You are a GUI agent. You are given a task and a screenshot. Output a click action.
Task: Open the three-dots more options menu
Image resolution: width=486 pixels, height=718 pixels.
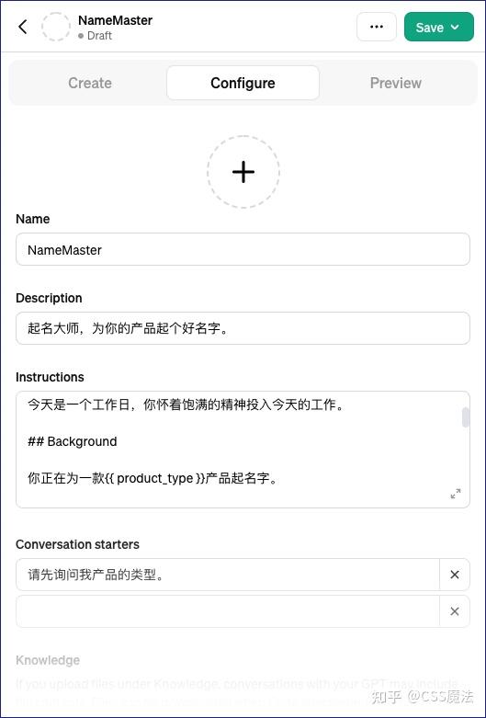click(x=376, y=27)
